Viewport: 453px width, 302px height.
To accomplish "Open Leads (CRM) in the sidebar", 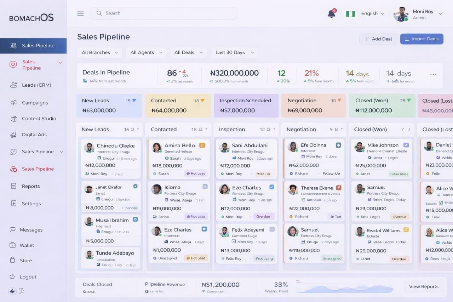I will coord(36,85).
